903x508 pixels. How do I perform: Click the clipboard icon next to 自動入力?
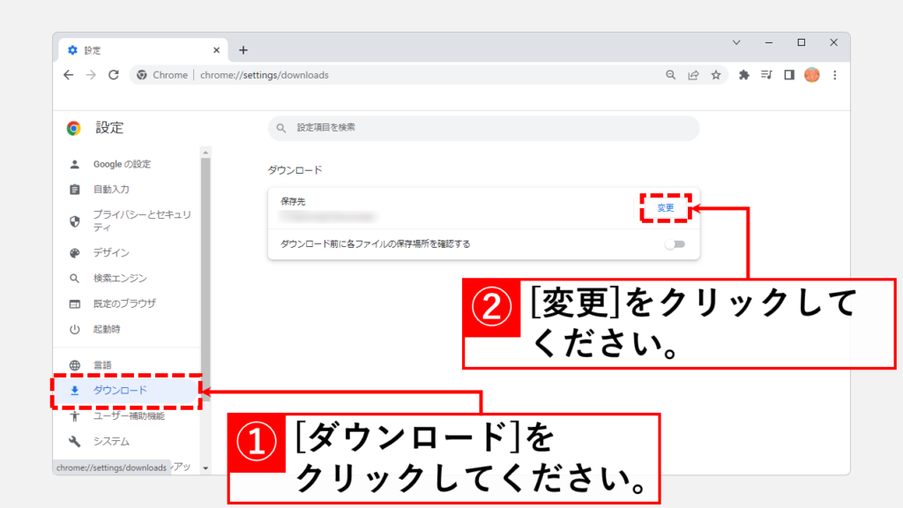point(74,189)
